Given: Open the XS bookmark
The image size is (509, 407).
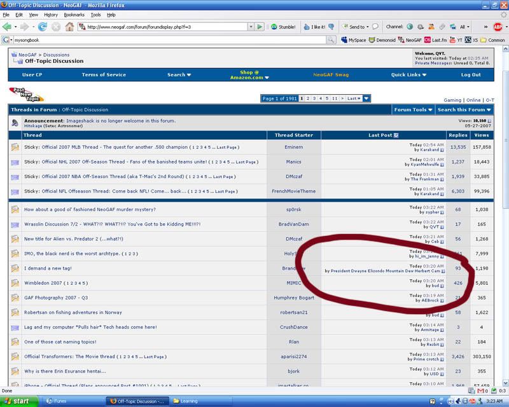Looking at the screenshot, I should point(471,40).
